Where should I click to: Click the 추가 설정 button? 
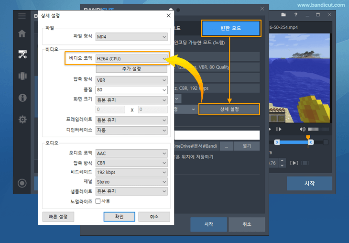click(131, 69)
